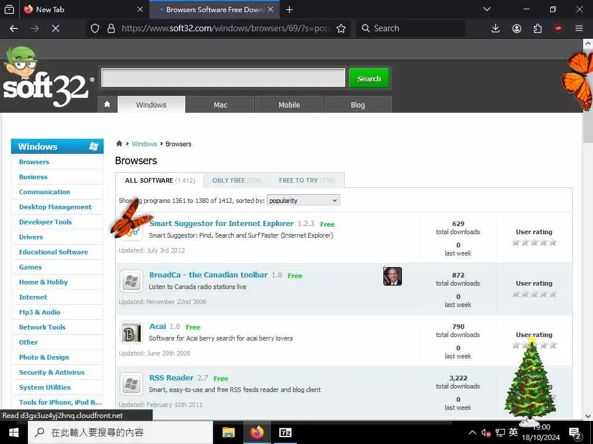Open Firefox tracking protection shield
The height and width of the screenshot is (444, 593).
pos(95,28)
